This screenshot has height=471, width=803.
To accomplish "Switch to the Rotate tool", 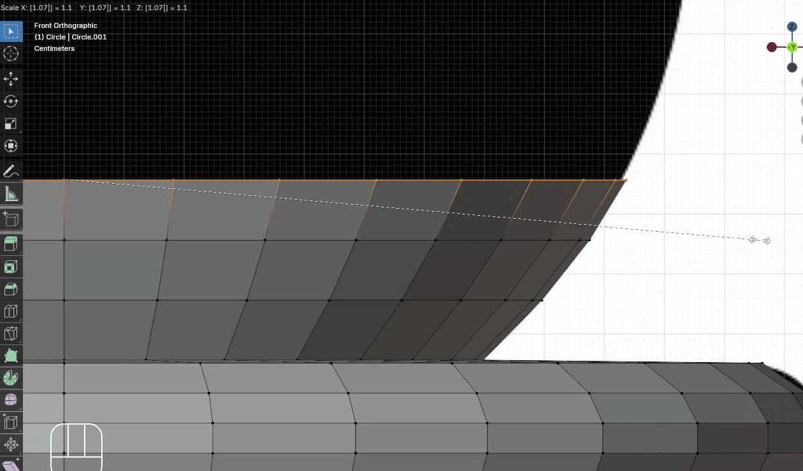I will point(11,101).
